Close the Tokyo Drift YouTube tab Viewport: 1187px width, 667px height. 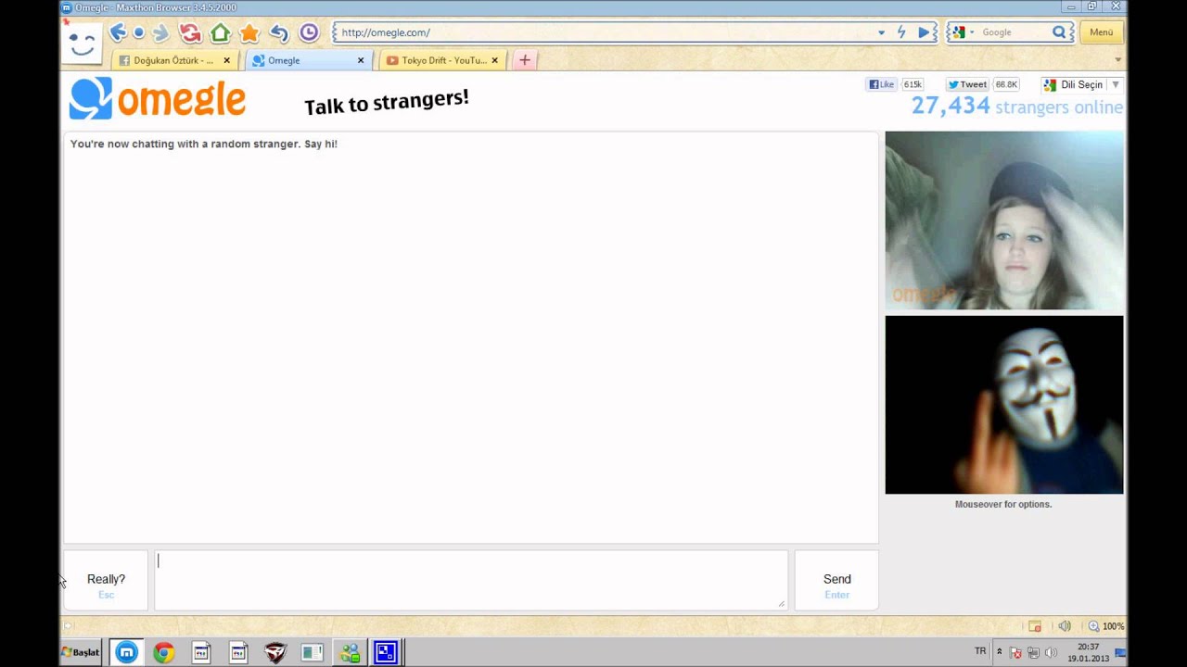click(x=494, y=60)
